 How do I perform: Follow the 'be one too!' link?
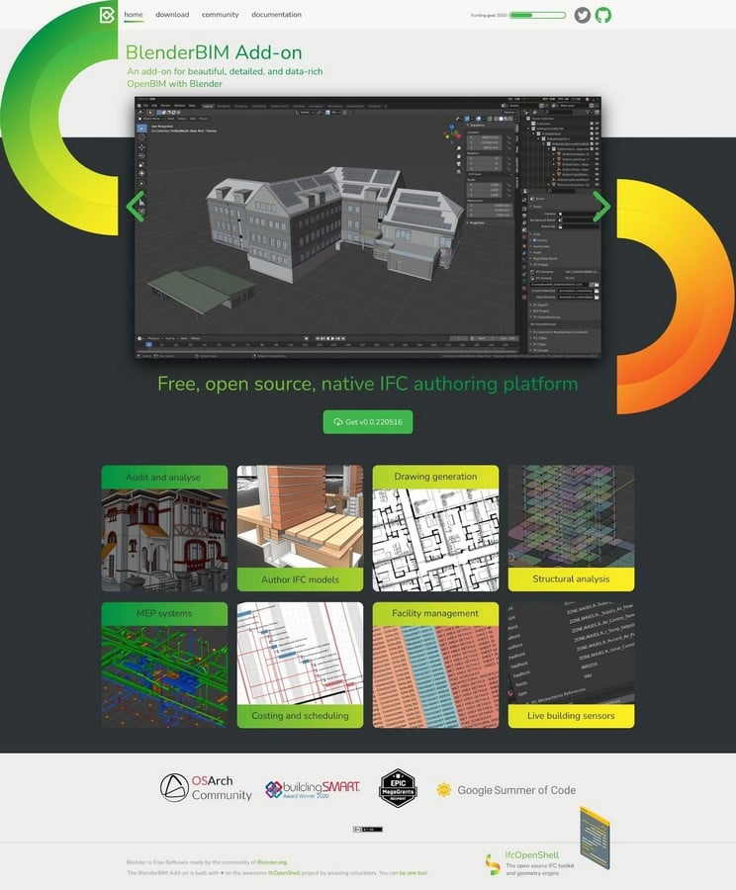click(414, 873)
